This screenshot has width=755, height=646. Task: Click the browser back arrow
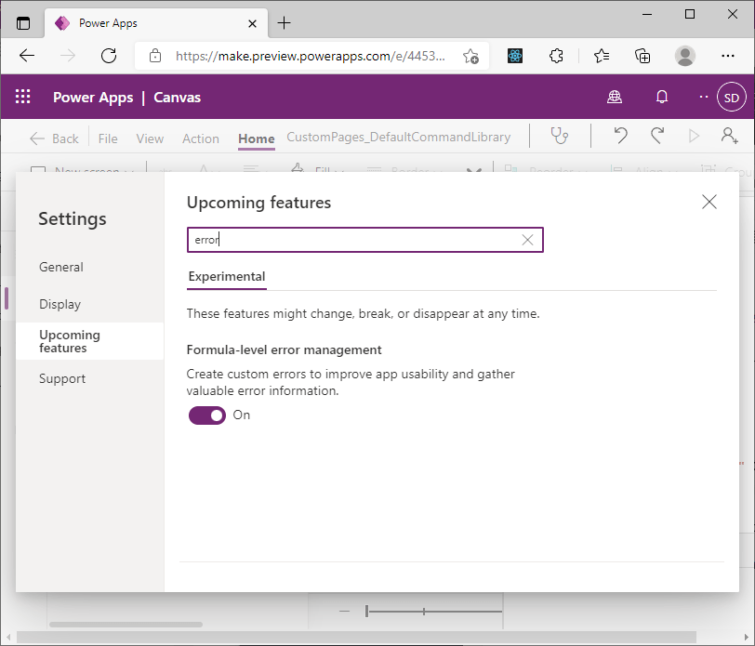(27, 56)
